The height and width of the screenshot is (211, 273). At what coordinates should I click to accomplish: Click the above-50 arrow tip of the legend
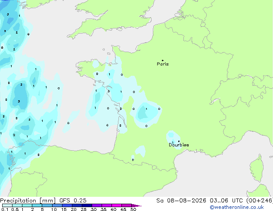coord(136,205)
